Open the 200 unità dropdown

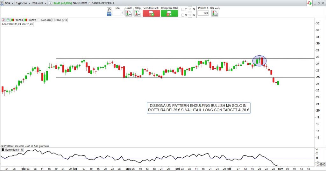(39, 3)
